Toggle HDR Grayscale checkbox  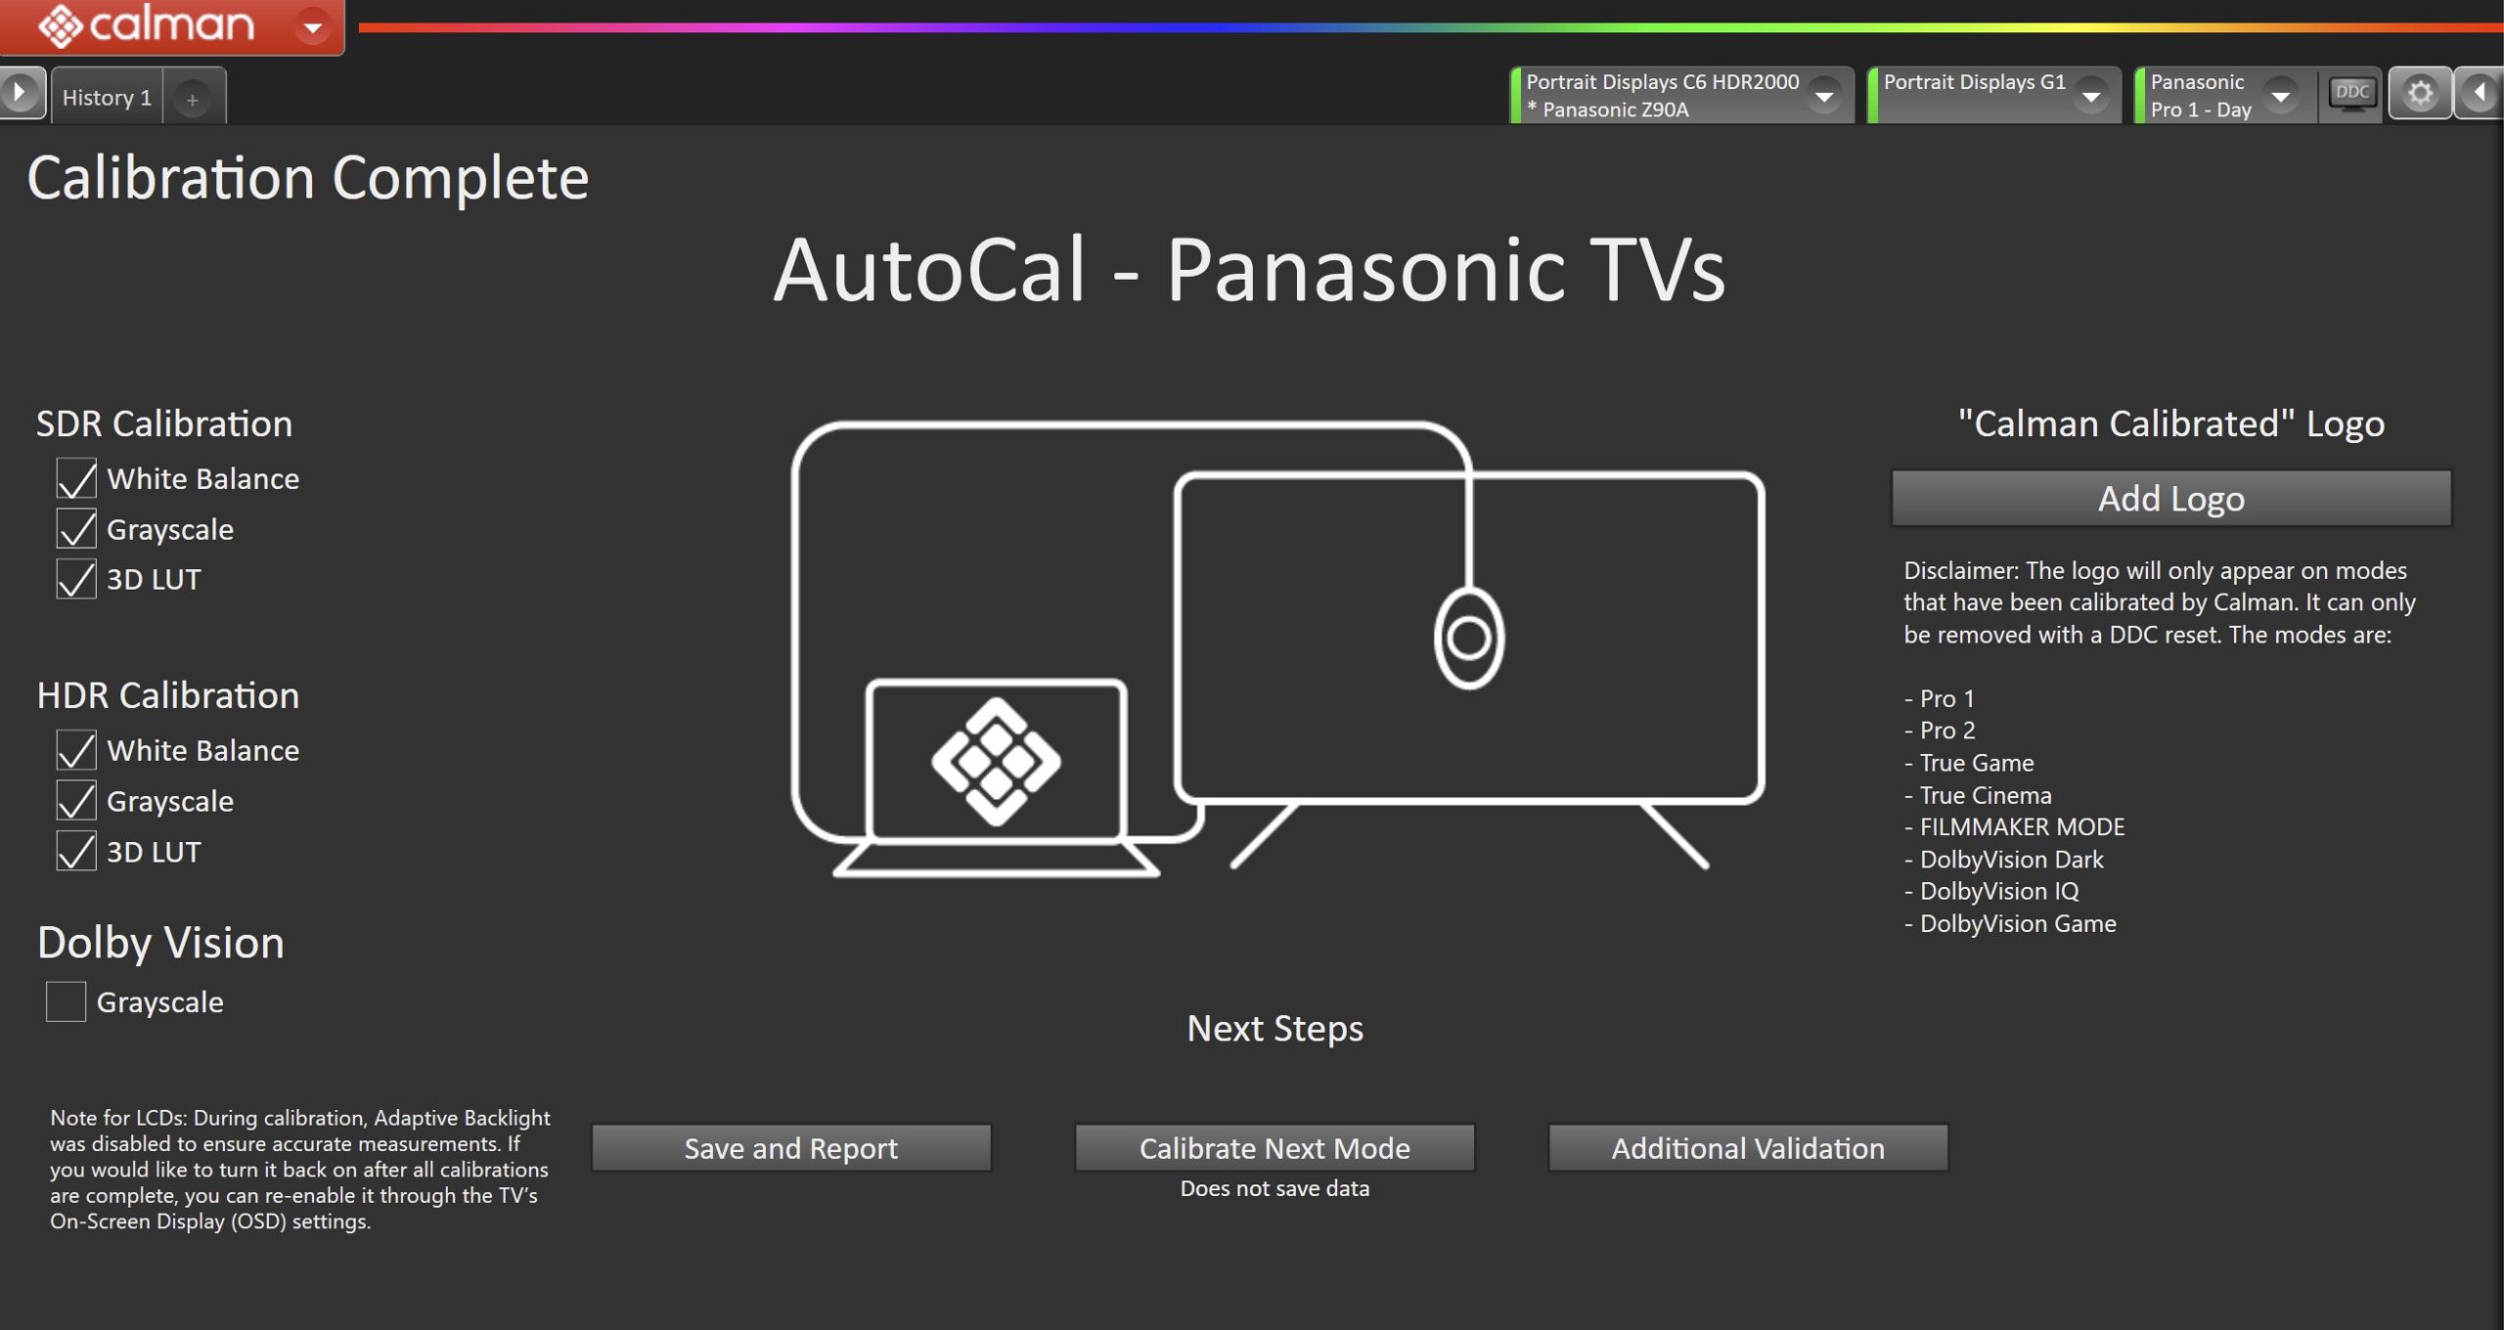tap(76, 801)
